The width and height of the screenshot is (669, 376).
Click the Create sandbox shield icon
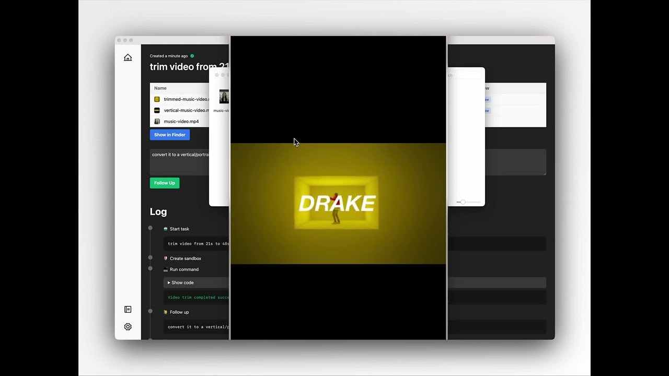pos(166,258)
